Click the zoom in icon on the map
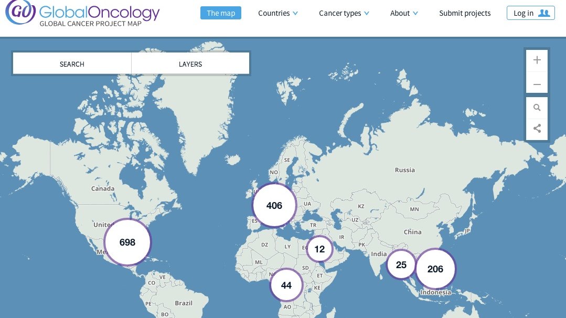Image resolution: width=566 pixels, height=318 pixels. [x=537, y=60]
